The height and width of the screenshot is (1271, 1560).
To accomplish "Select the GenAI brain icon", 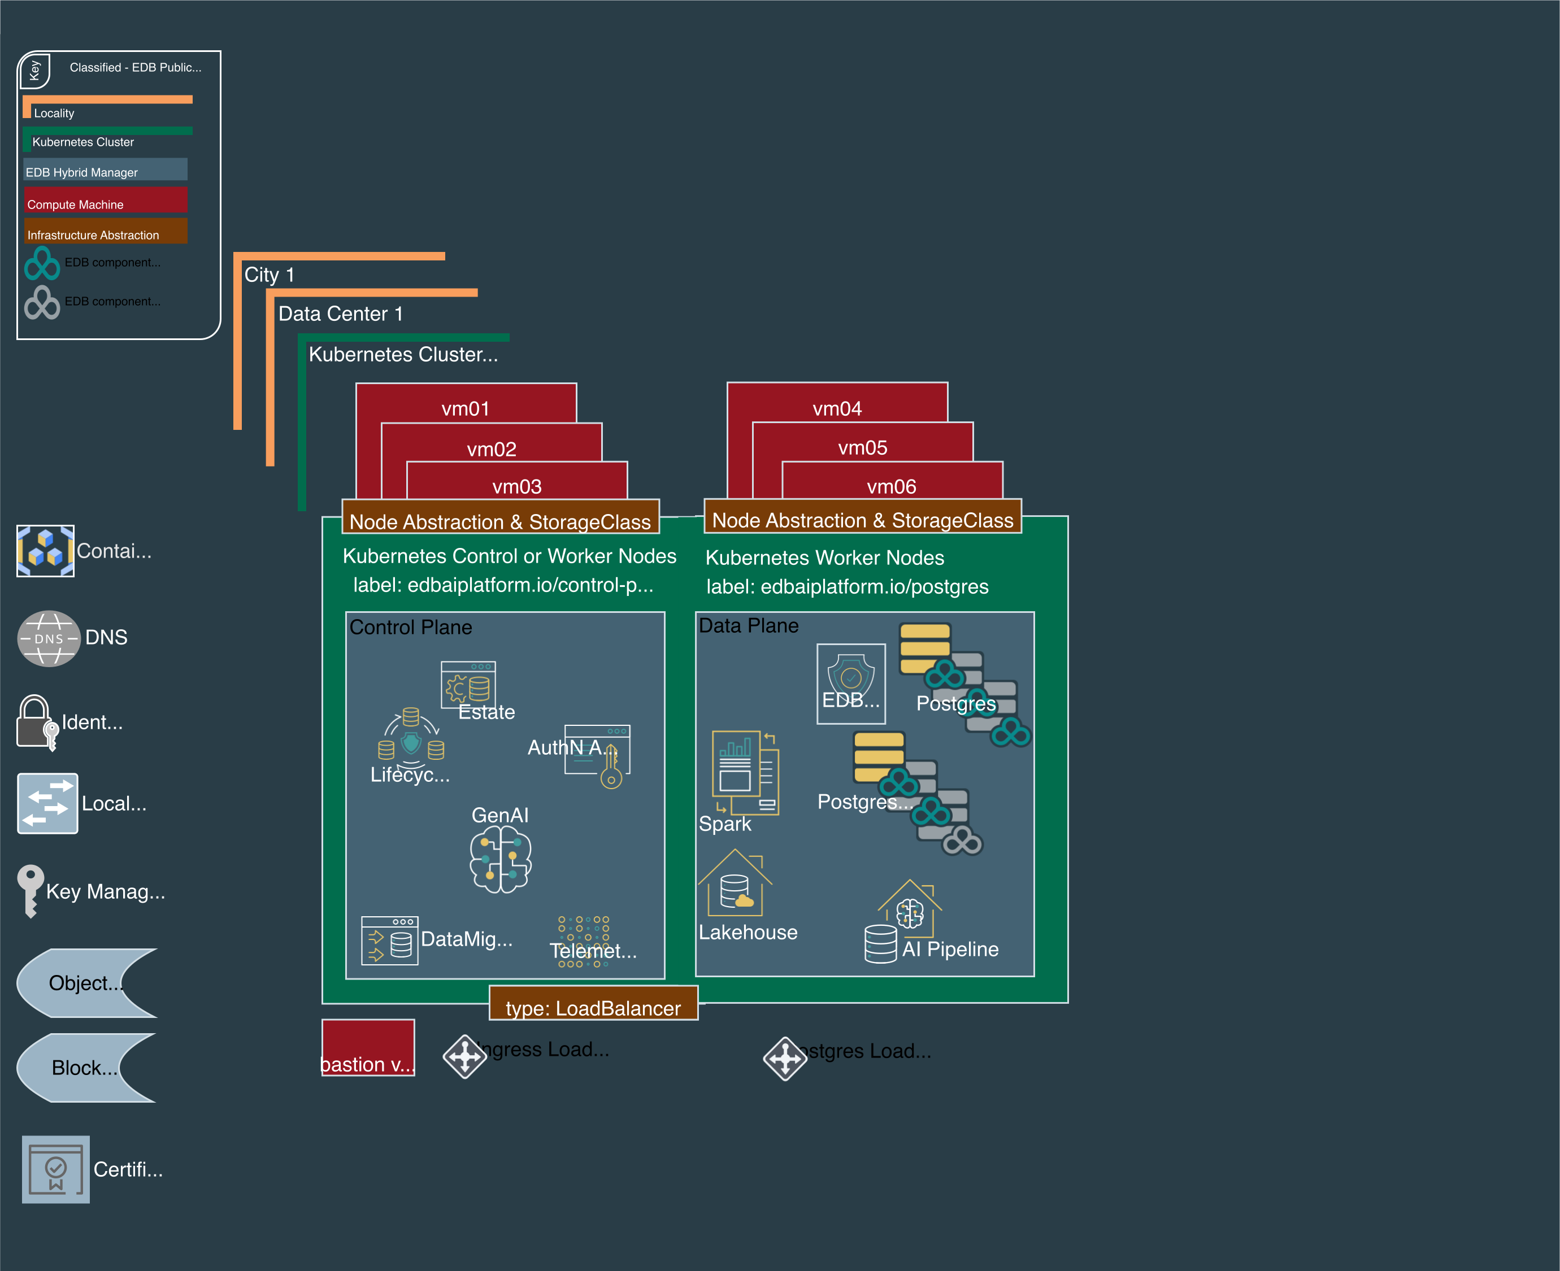I will pos(500,860).
